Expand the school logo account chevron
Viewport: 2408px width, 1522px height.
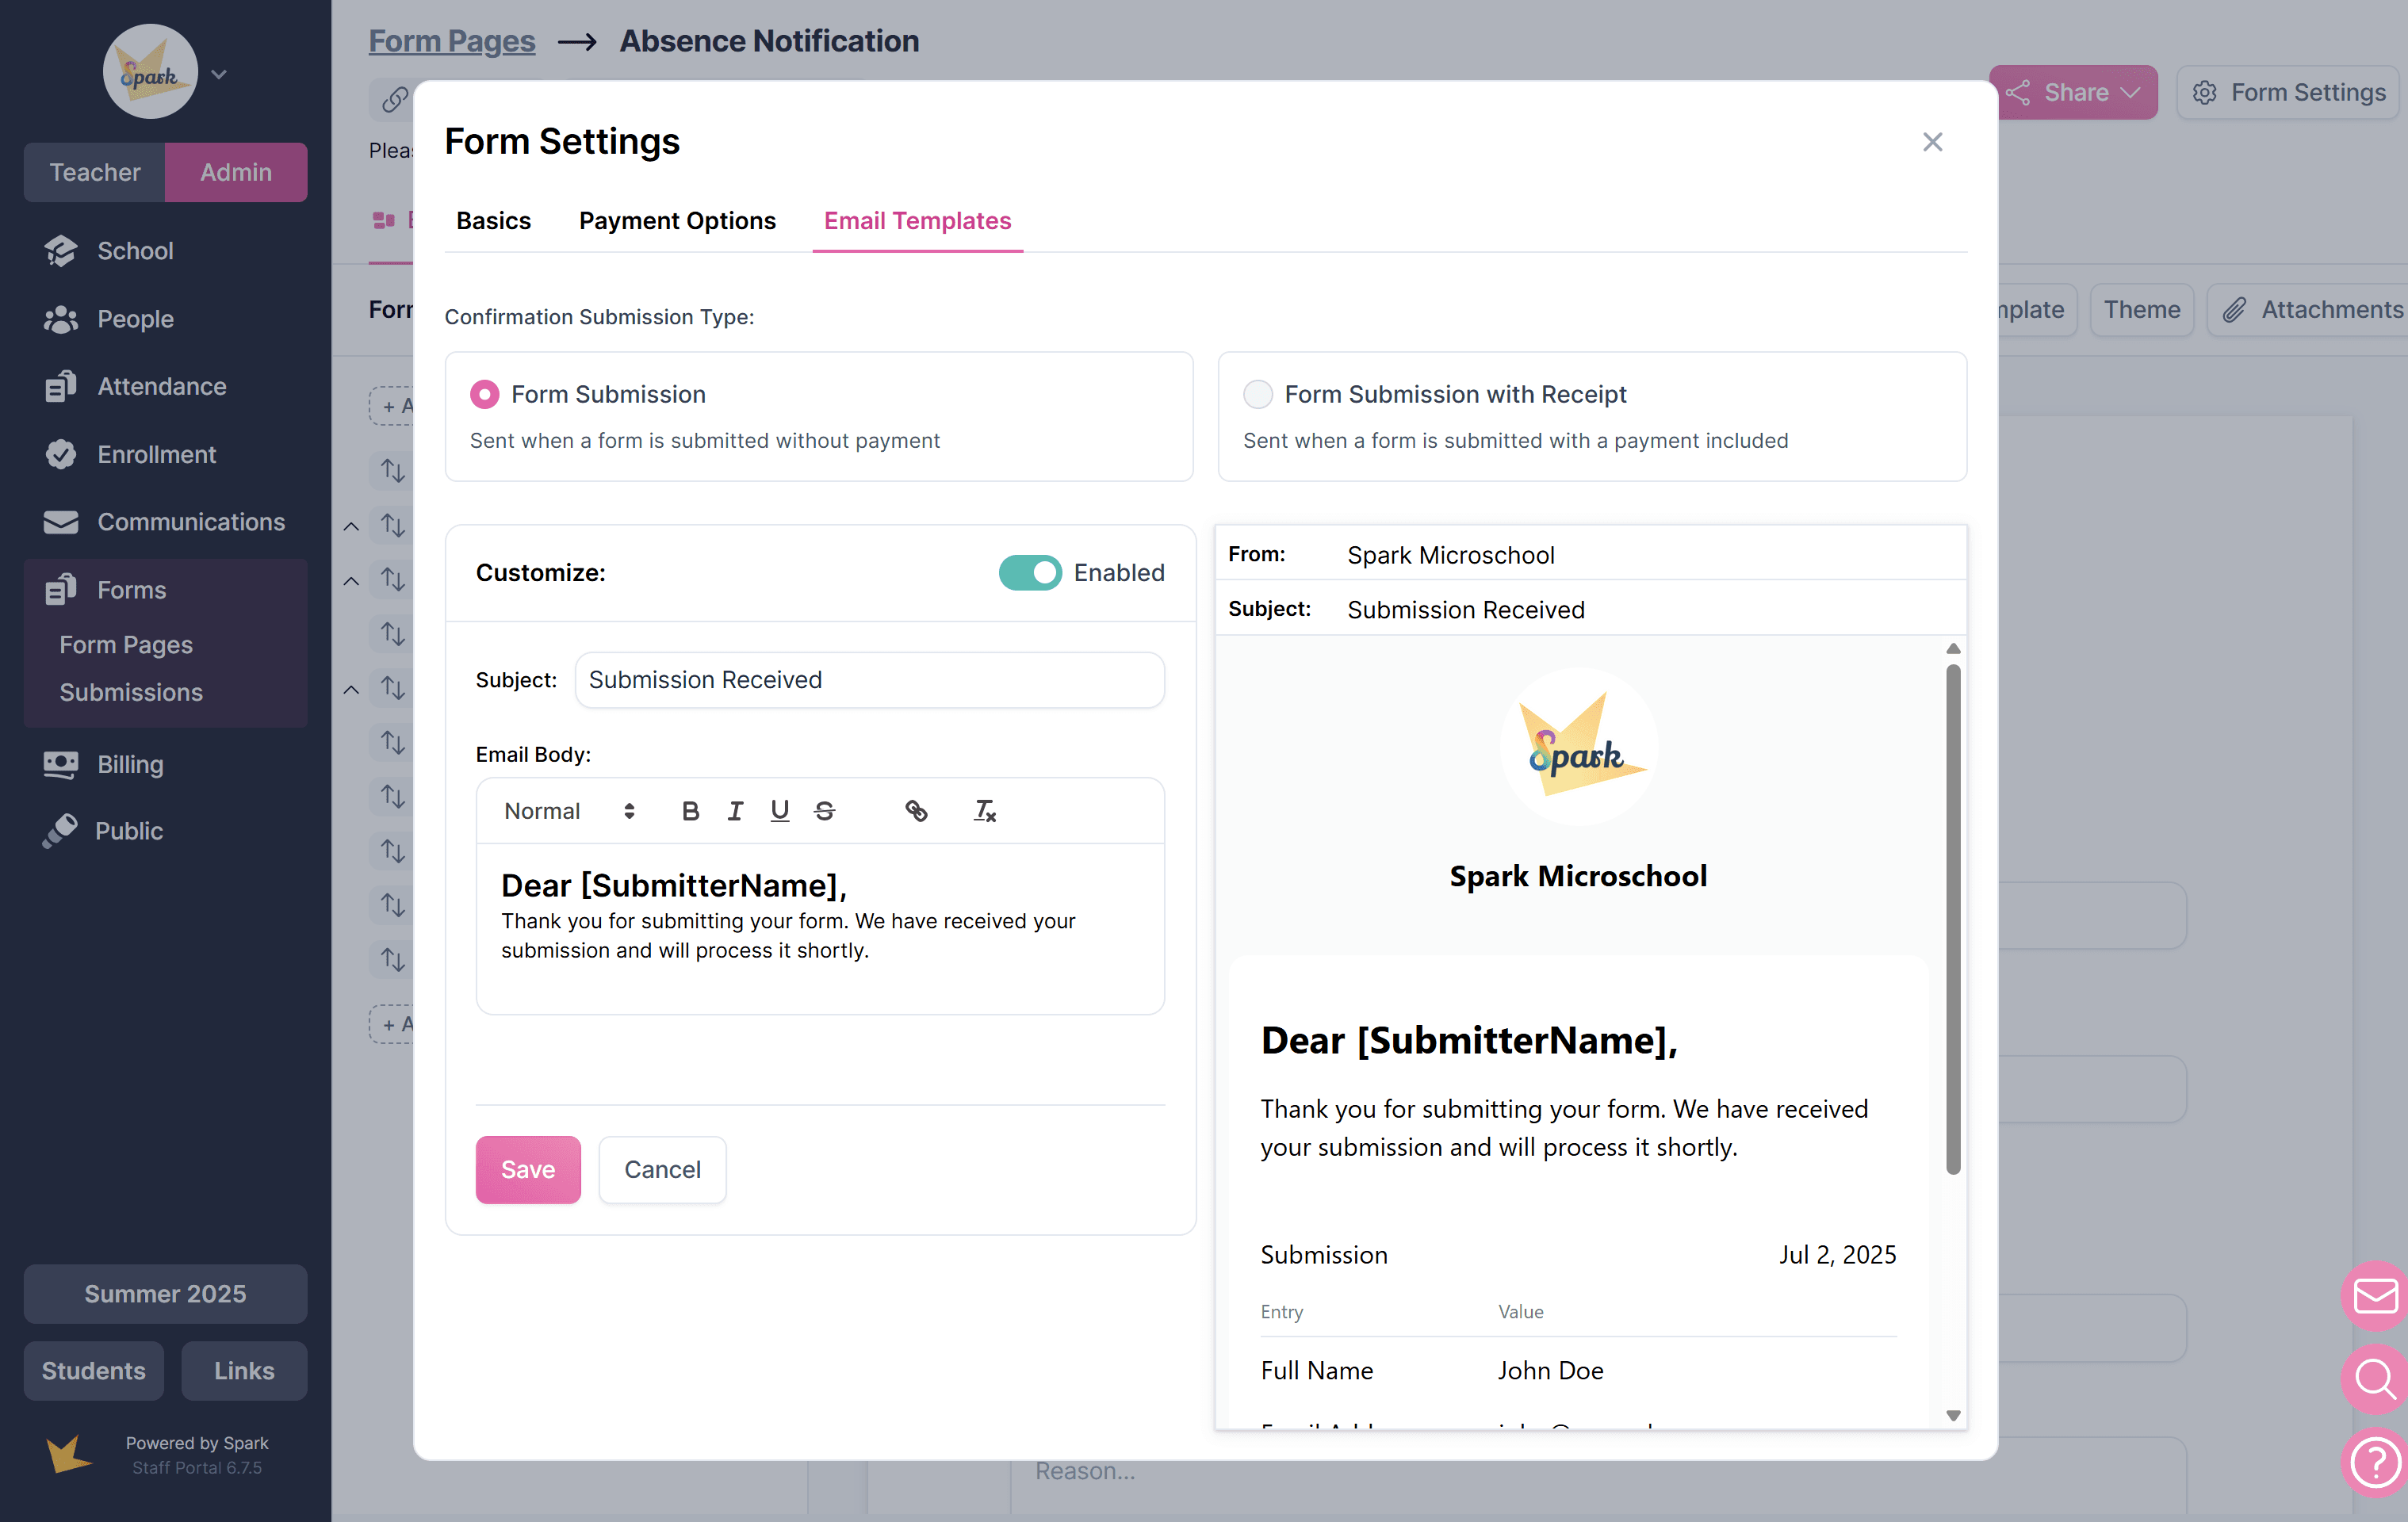(x=220, y=74)
